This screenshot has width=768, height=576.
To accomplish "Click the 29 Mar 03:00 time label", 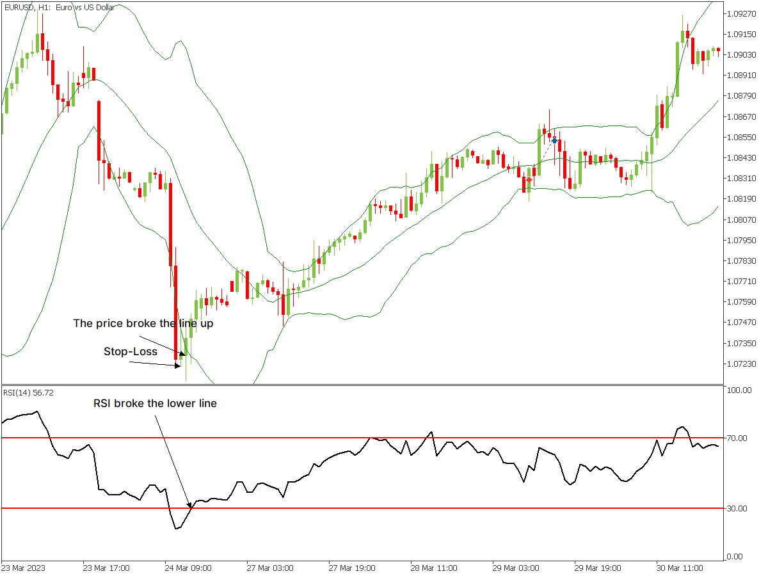I will click(x=516, y=568).
